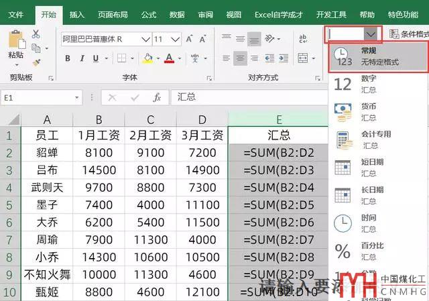Image resolution: width=429 pixels, height=301 pixels.
Task: Toggle center horizontal alignment
Action: [241, 58]
